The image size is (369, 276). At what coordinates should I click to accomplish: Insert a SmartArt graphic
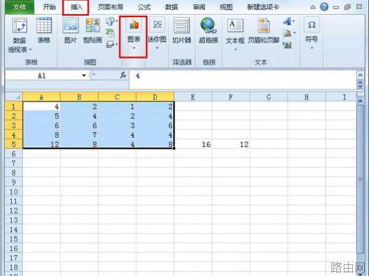click(110, 33)
